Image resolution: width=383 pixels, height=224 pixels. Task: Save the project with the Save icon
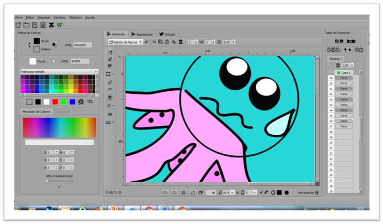[x=35, y=25]
